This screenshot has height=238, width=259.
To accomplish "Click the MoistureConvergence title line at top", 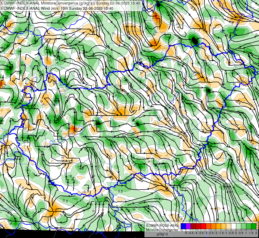I will (71, 3).
